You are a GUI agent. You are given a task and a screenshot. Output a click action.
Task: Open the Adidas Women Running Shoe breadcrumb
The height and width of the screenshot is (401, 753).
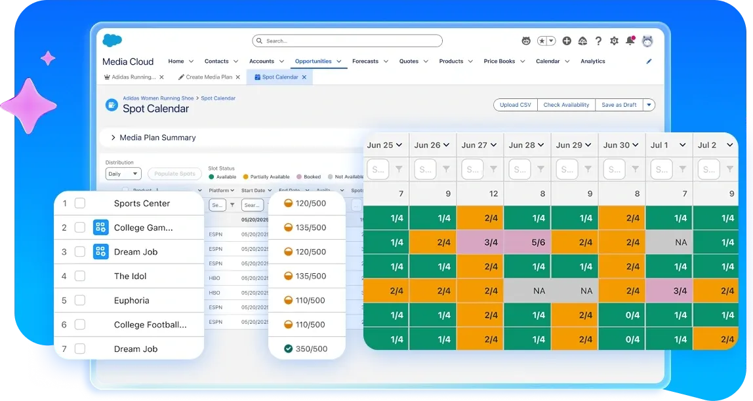click(x=158, y=98)
